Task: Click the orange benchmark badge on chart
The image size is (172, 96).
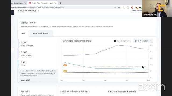Action: 65,65
